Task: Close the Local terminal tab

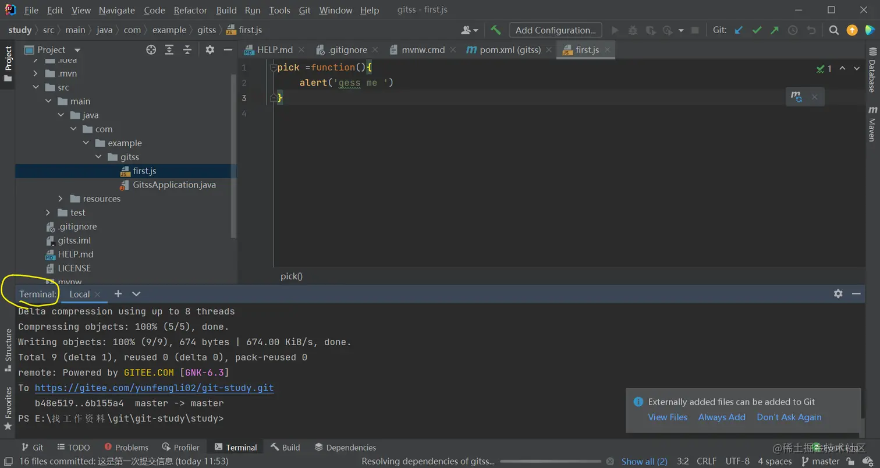Action: (97, 295)
